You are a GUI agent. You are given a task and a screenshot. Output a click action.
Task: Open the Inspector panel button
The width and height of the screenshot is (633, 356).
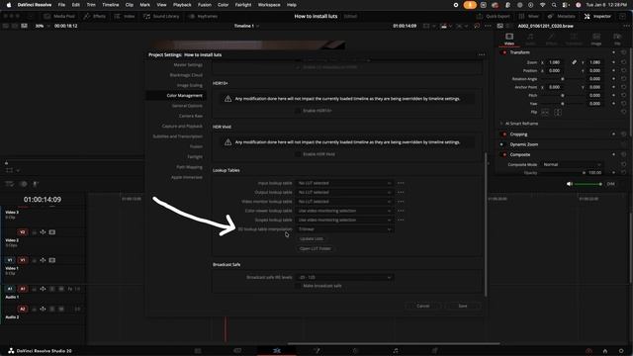[597, 16]
